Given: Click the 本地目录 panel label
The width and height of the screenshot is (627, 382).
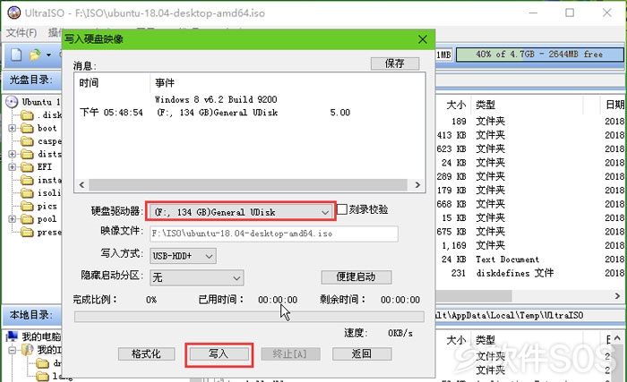Looking at the screenshot, I should coord(30,315).
